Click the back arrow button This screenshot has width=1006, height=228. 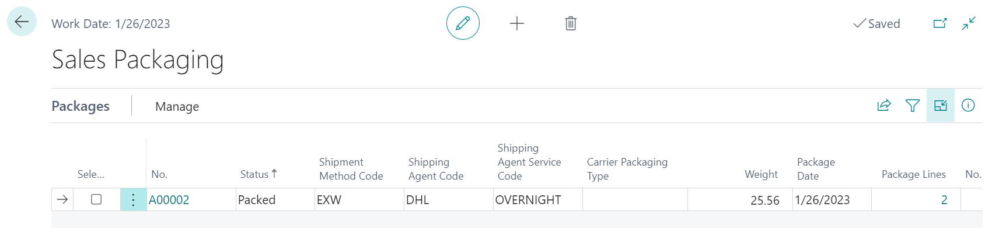coord(22,22)
